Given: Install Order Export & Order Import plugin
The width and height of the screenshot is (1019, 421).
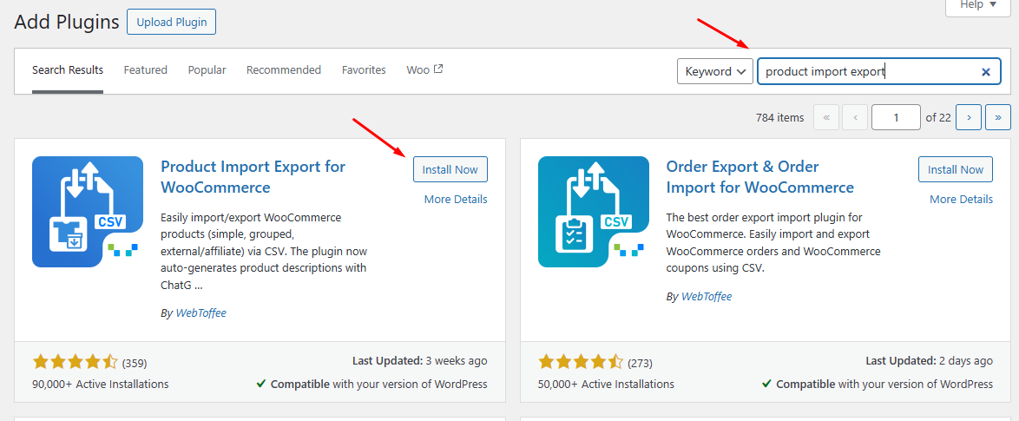Looking at the screenshot, I should point(956,169).
